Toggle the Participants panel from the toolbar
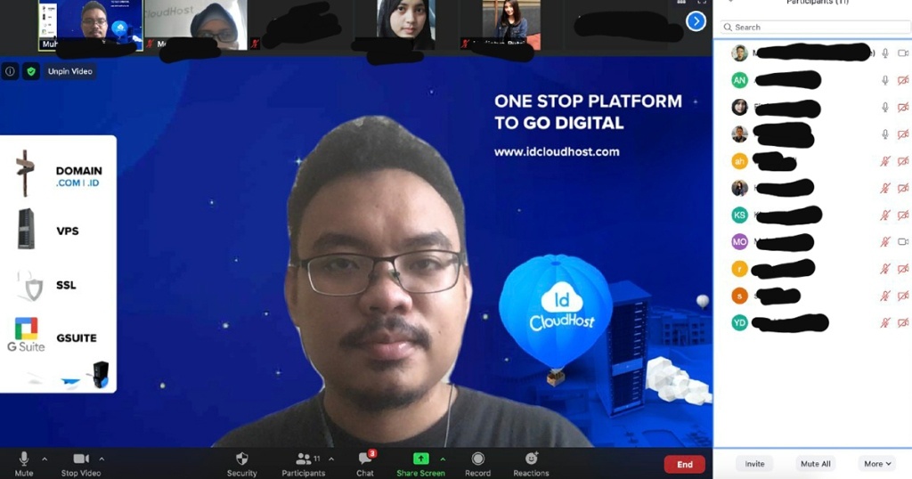The width and height of the screenshot is (912, 479). [303, 464]
